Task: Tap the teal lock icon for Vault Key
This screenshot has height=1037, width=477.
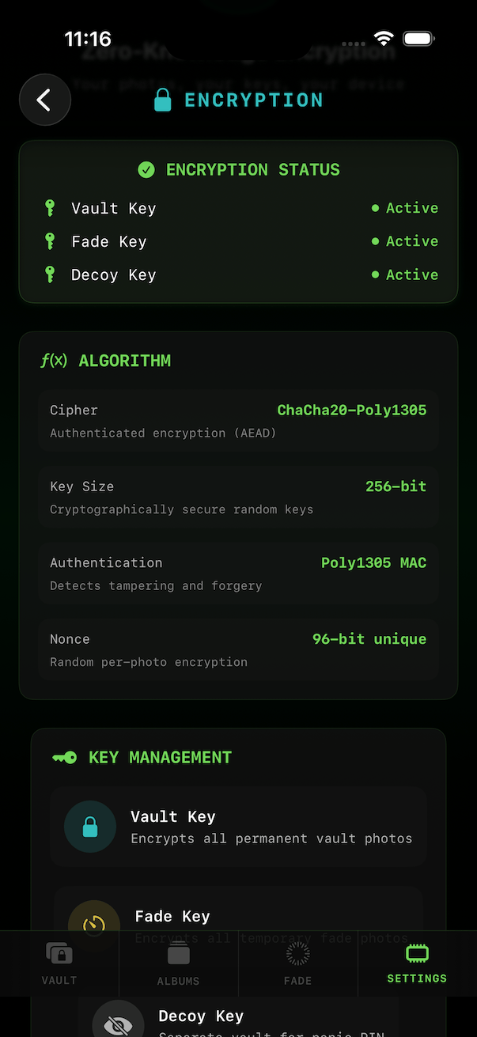Action: tap(90, 827)
